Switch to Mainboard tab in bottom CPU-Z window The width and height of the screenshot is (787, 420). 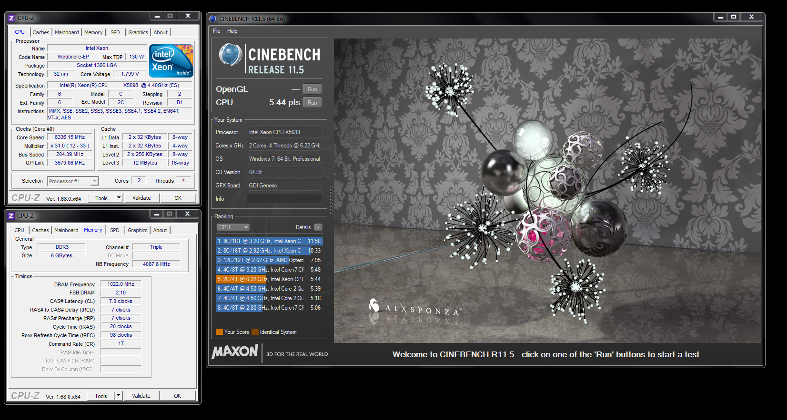(66, 230)
